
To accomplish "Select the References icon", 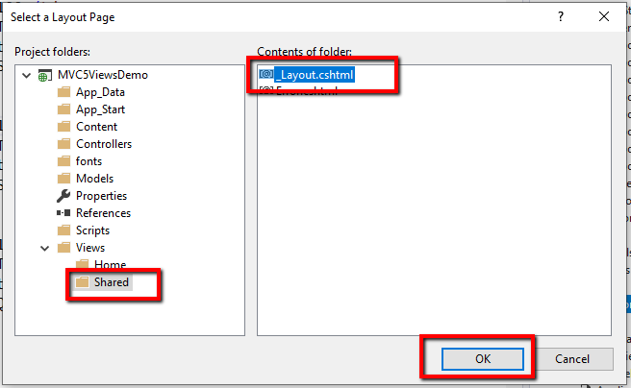I will pyautogui.click(x=64, y=213).
